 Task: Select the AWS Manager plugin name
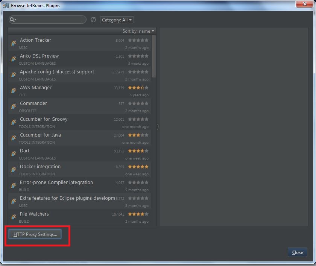[36, 87]
